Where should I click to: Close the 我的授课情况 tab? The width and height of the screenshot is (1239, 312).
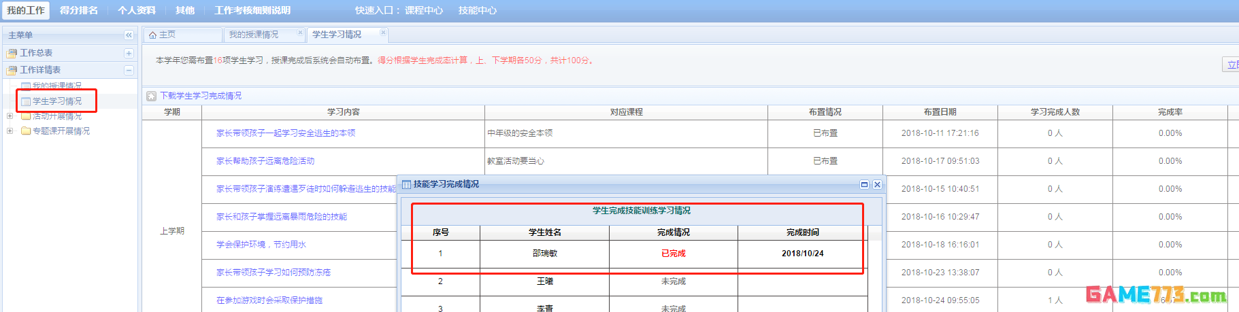coord(300,33)
